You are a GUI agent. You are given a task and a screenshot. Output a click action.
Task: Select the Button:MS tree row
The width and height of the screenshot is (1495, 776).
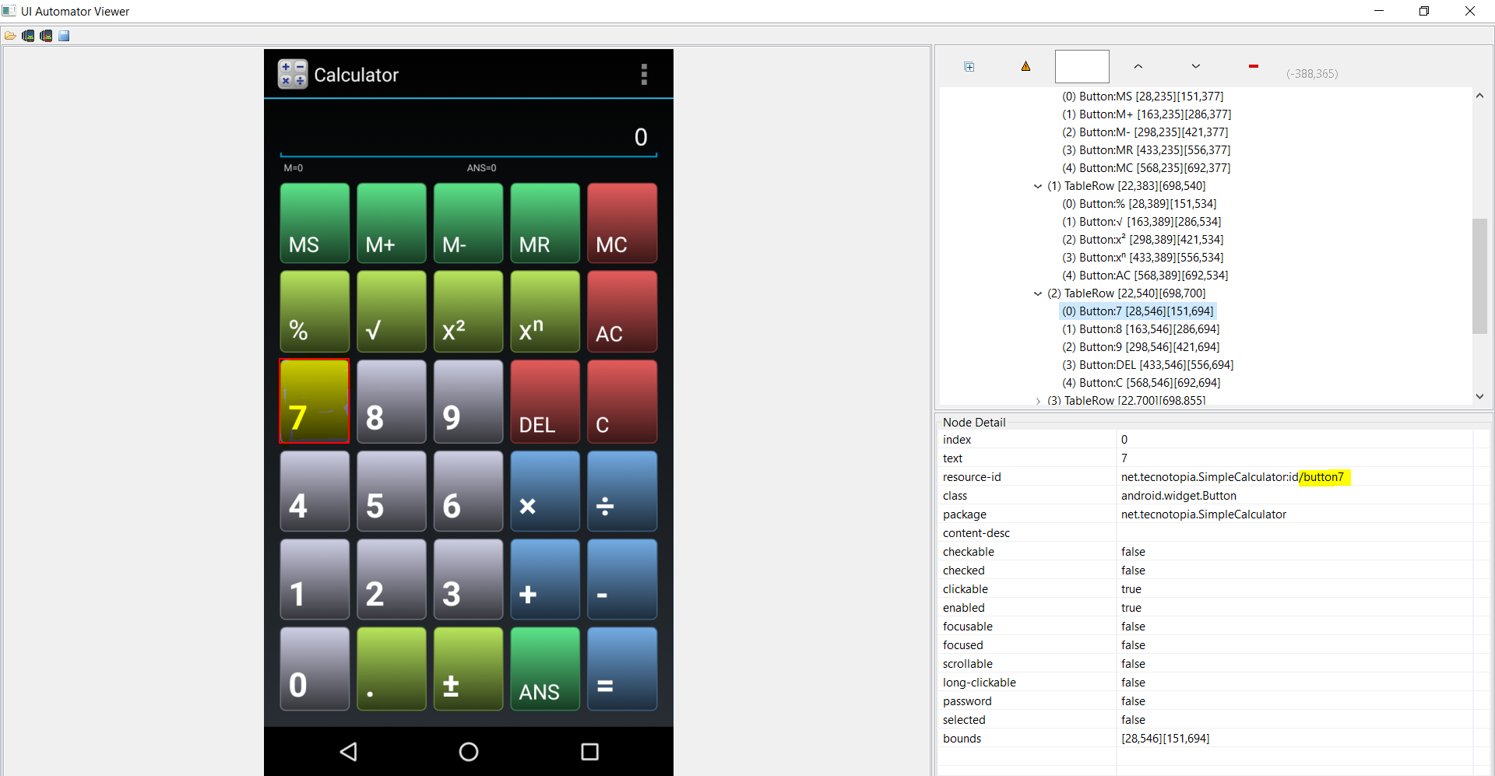pyautogui.click(x=1142, y=97)
